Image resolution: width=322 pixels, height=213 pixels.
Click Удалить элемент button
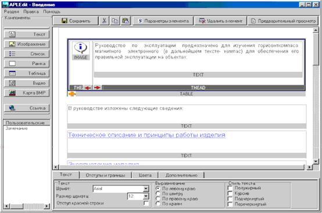pos(220,21)
